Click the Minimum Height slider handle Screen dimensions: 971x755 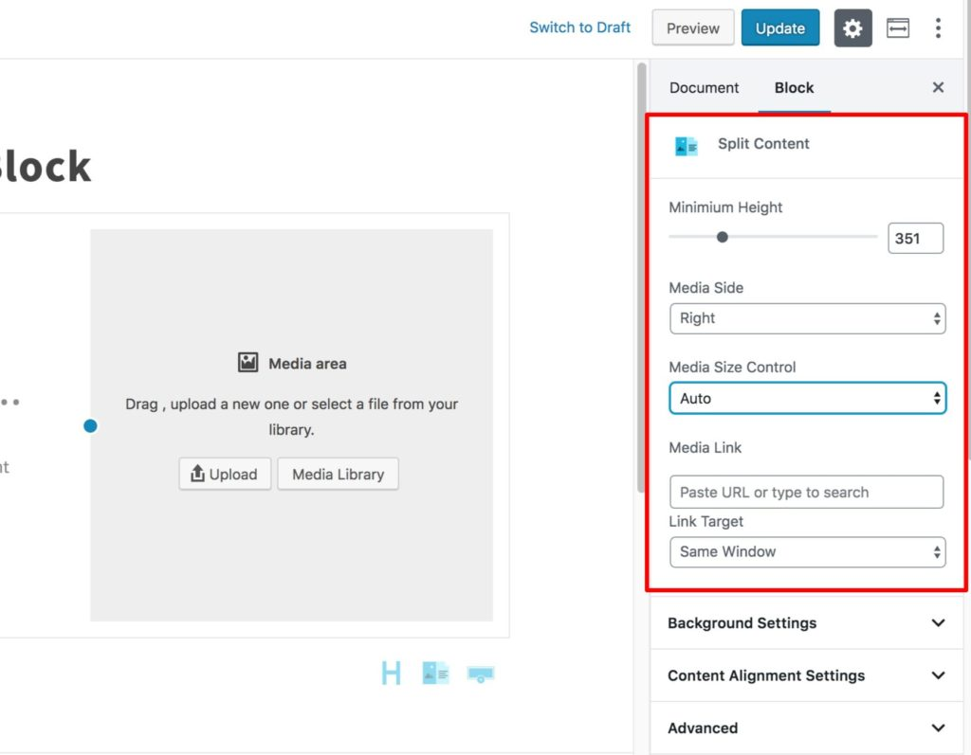(x=723, y=237)
